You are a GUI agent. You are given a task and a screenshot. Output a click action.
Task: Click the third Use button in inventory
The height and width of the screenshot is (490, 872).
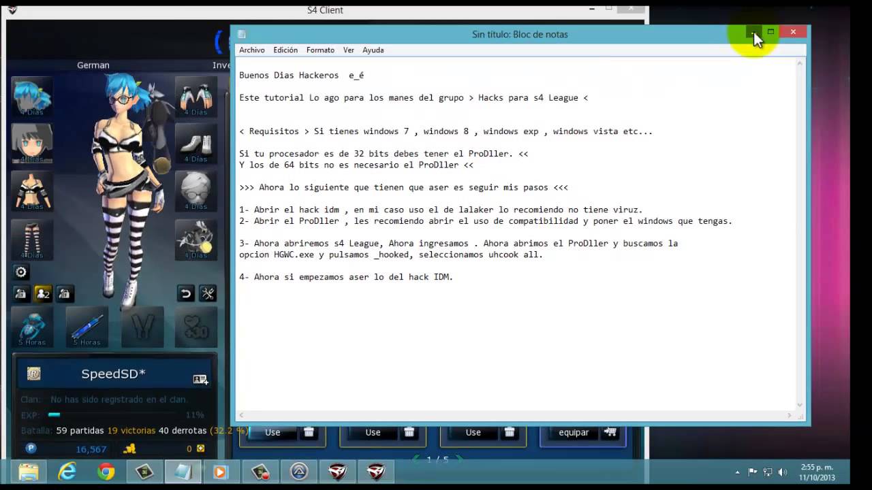473,432
